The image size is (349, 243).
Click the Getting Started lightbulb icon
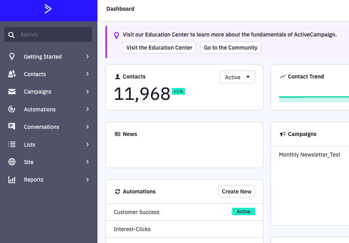pyautogui.click(x=12, y=56)
